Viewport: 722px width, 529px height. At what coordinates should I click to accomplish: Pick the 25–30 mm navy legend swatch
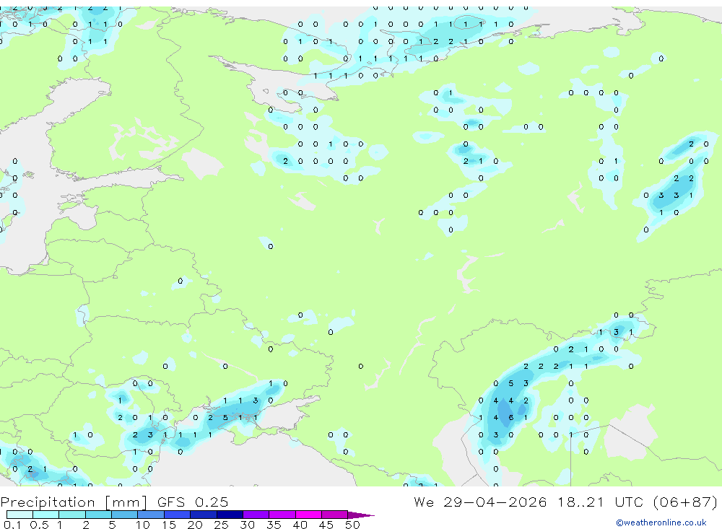[230, 515]
